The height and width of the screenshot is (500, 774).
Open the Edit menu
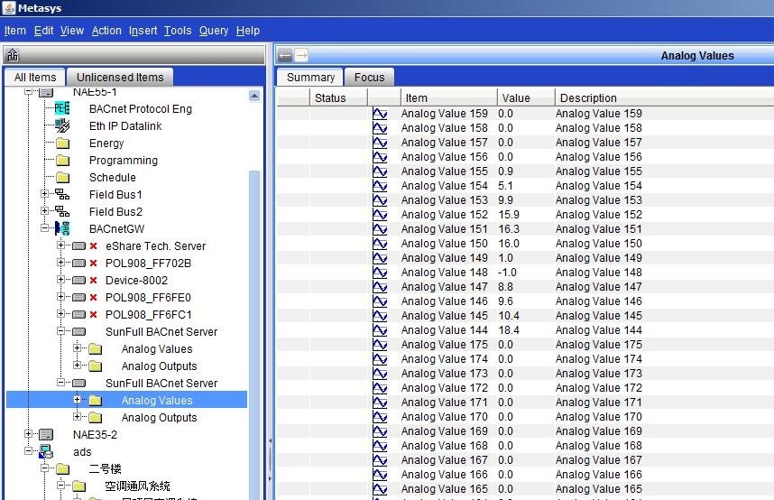(x=43, y=31)
